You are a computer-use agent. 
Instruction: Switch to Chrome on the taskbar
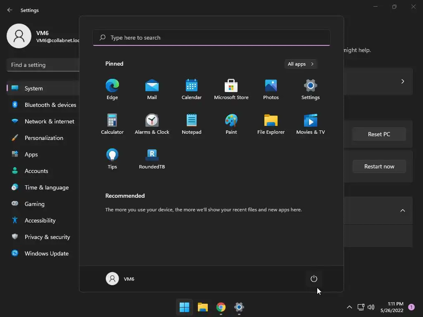(221, 307)
